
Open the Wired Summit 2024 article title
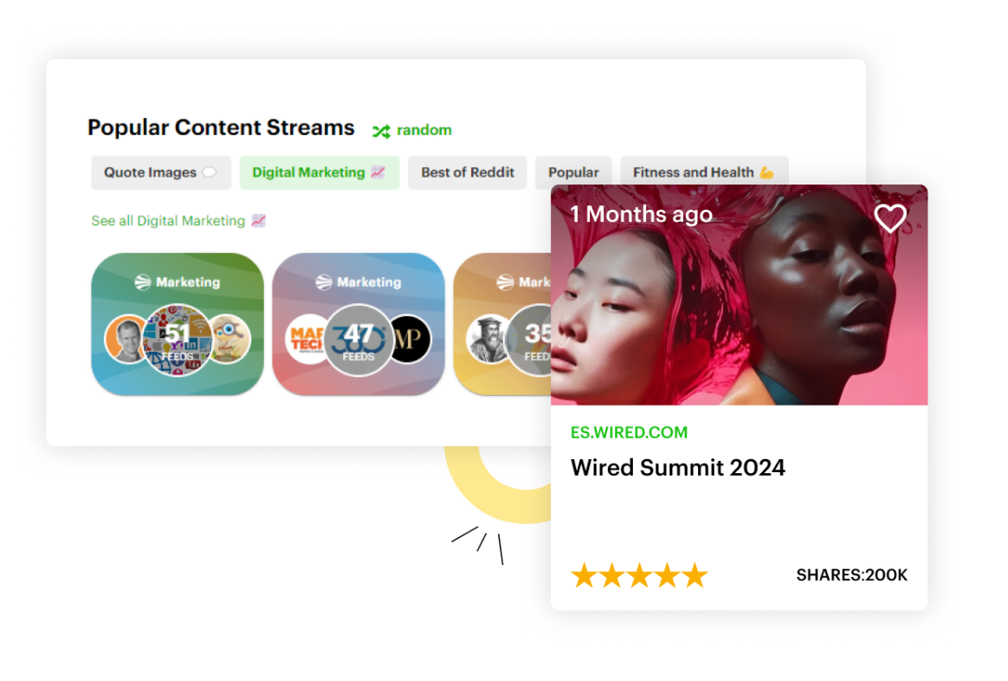(677, 468)
